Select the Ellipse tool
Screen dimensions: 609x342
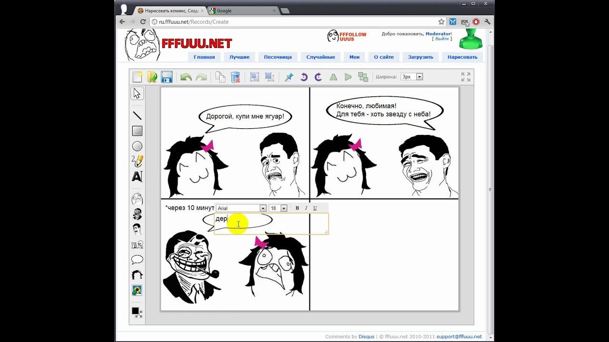pyautogui.click(x=137, y=146)
